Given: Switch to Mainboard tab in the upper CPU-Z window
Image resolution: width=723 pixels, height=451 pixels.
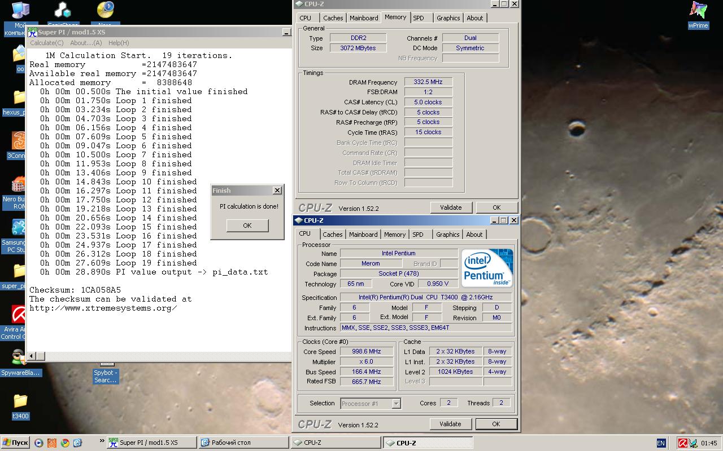Looking at the screenshot, I should (x=364, y=18).
